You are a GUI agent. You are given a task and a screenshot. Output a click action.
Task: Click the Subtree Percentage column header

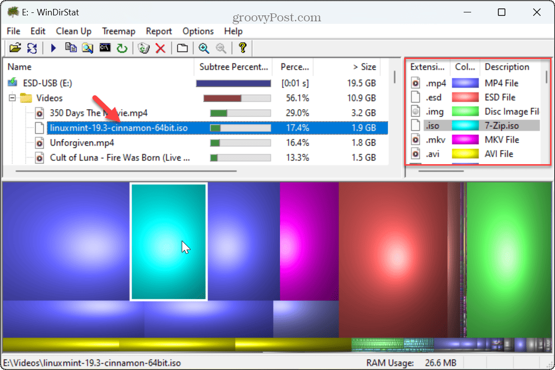pyautogui.click(x=233, y=67)
